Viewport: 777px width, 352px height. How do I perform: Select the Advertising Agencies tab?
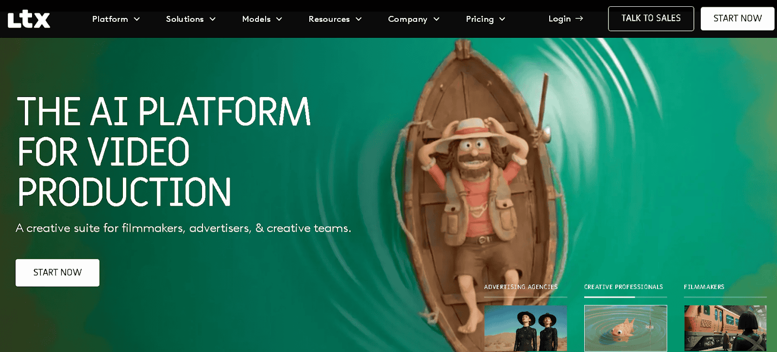coord(521,287)
